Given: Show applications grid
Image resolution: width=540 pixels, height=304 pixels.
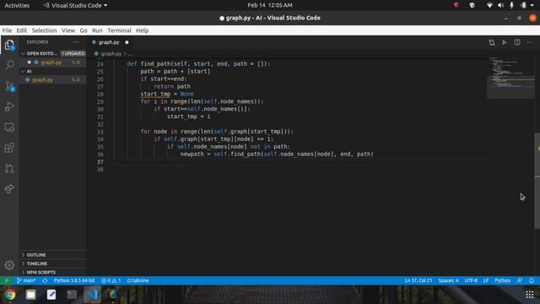Looking at the screenshot, I should (529, 295).
